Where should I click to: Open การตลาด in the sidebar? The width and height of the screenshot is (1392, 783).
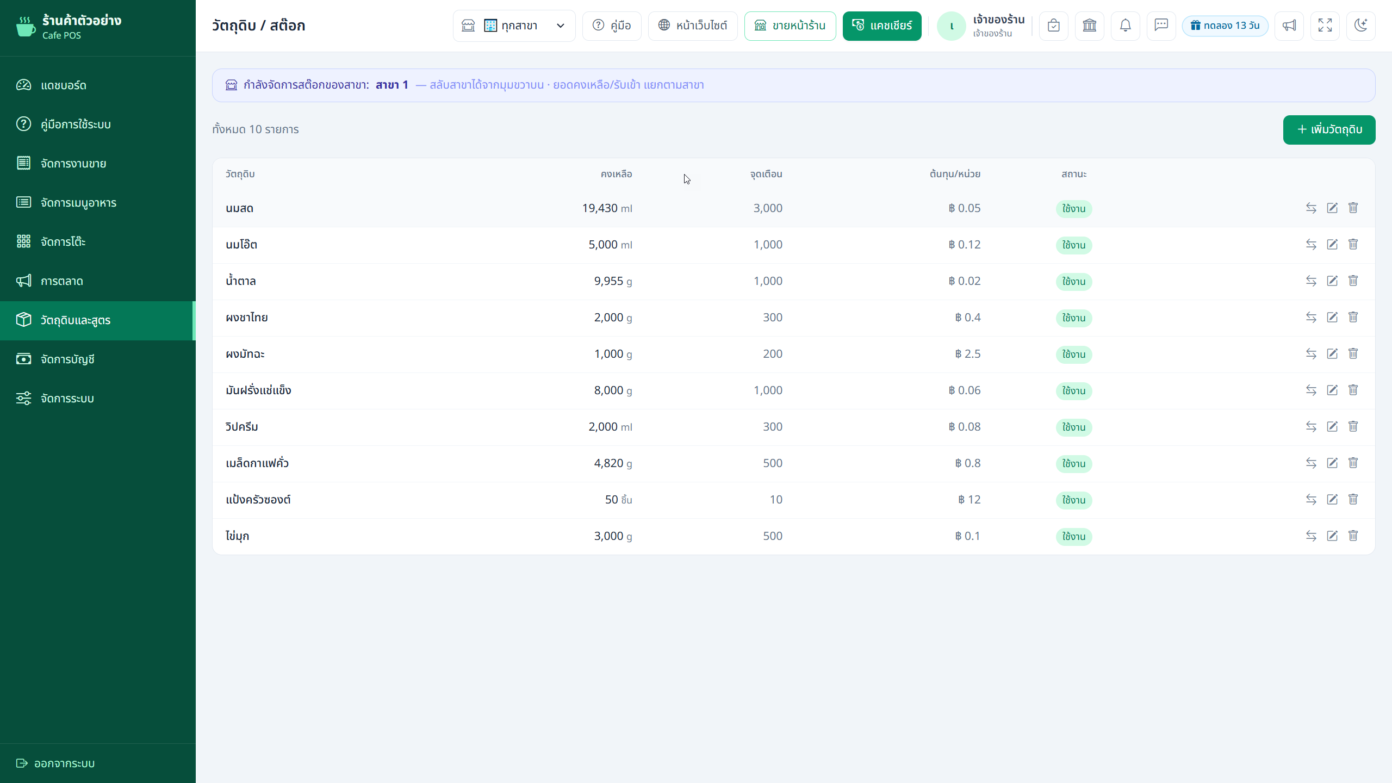tap(98, 281)
